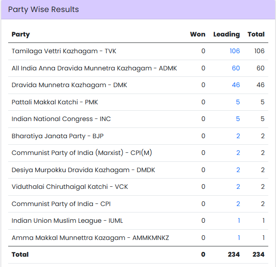Screen dimensions: 276x267
Task: Select Dravida Munnetra Kazhagam - DMK party name
Action: pos(70,85)
